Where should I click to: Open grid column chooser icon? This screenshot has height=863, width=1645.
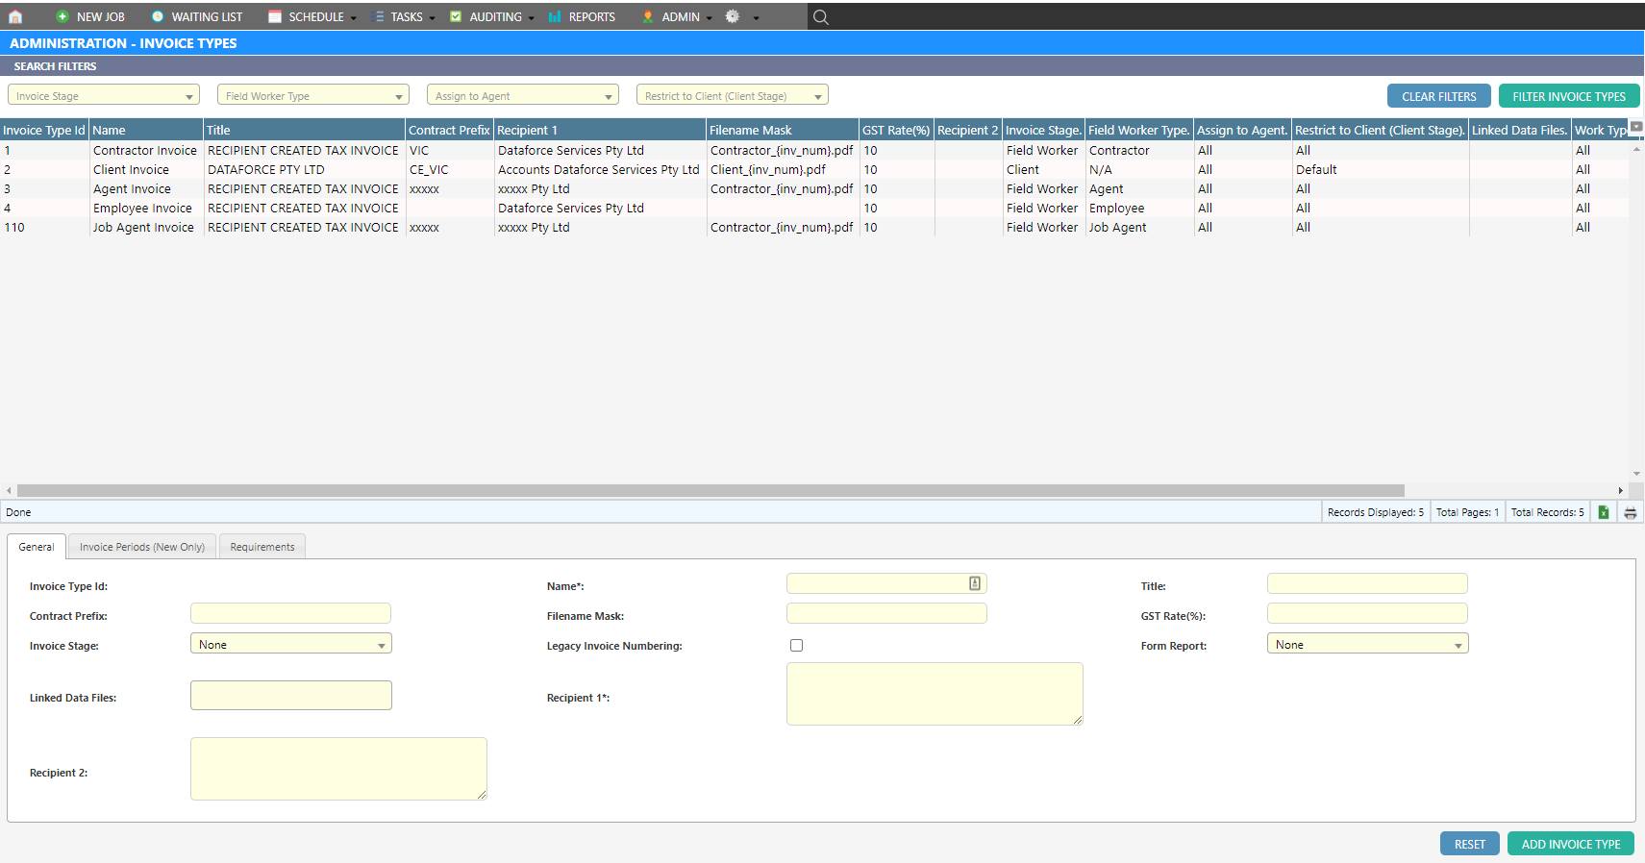(1636, 127)
